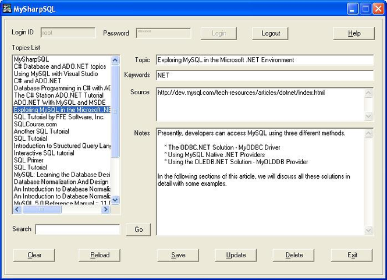Click the Notes box scroll down arrow
387x280 pixels.
368,231
